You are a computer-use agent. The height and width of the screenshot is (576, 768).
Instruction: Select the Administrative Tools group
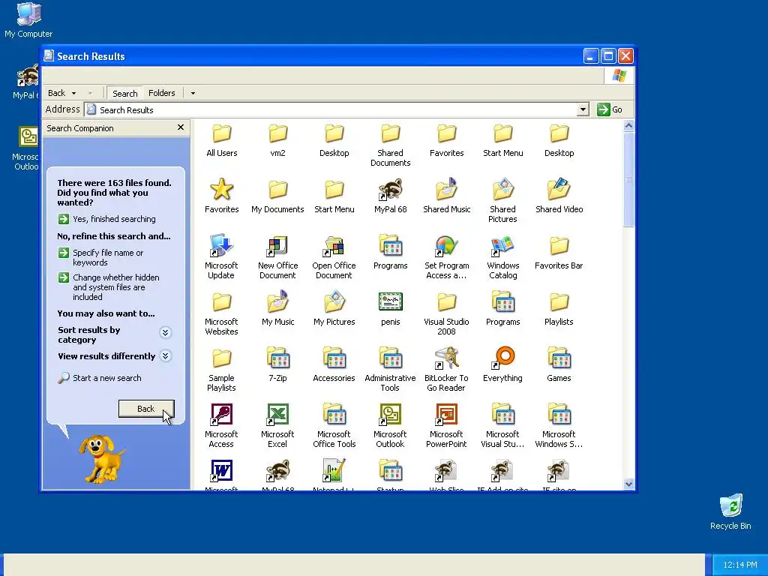point(390,370)
